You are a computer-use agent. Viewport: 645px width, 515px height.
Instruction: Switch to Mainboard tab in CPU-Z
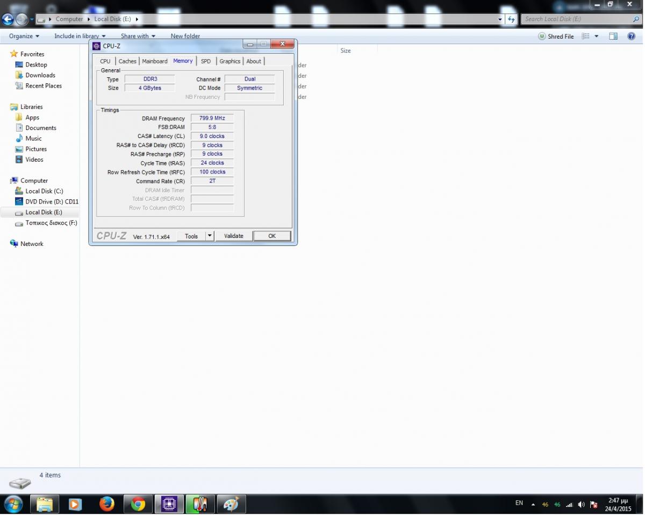pos(155,61)
